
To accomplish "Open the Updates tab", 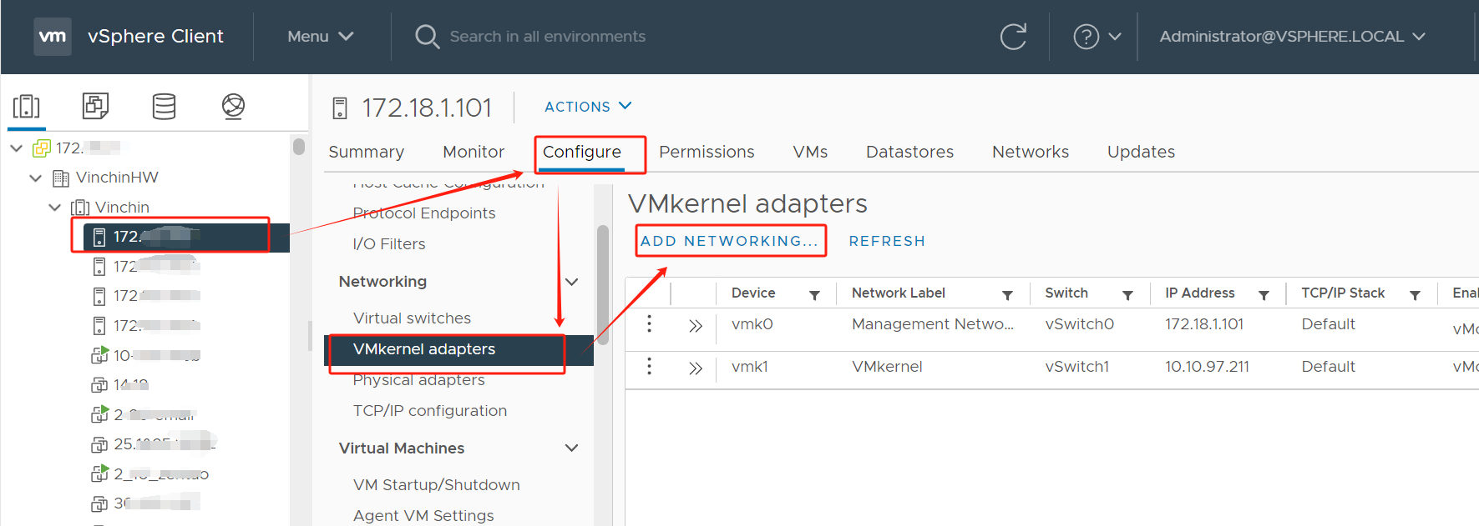I will tap(1141, 152).
